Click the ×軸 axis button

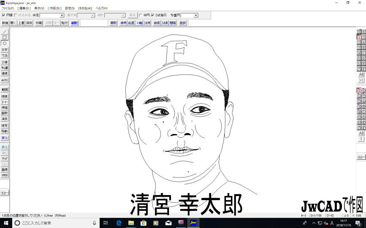coord(139,23)
